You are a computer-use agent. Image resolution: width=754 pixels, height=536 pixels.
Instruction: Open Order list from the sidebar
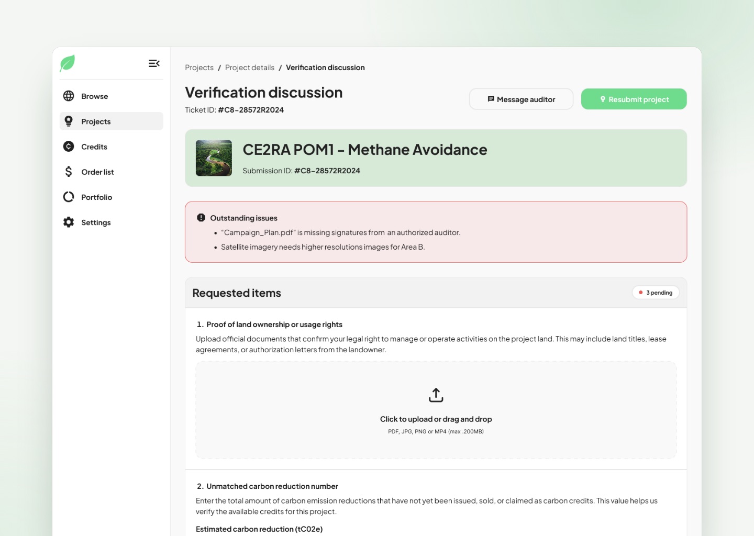click(112, 172)
